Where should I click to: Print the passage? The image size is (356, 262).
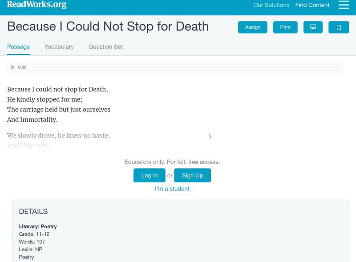click(285, 27)
